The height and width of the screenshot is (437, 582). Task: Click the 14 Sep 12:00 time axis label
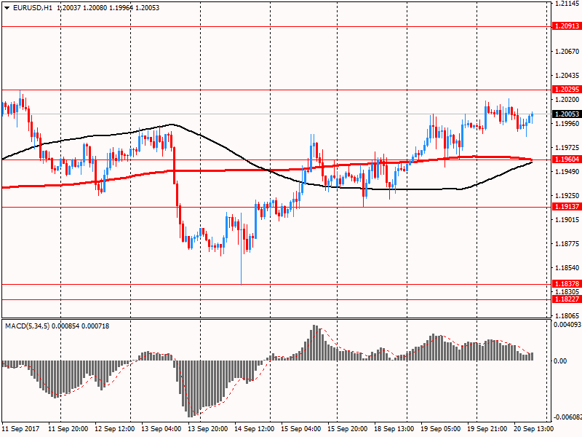(x=255, y=429)
